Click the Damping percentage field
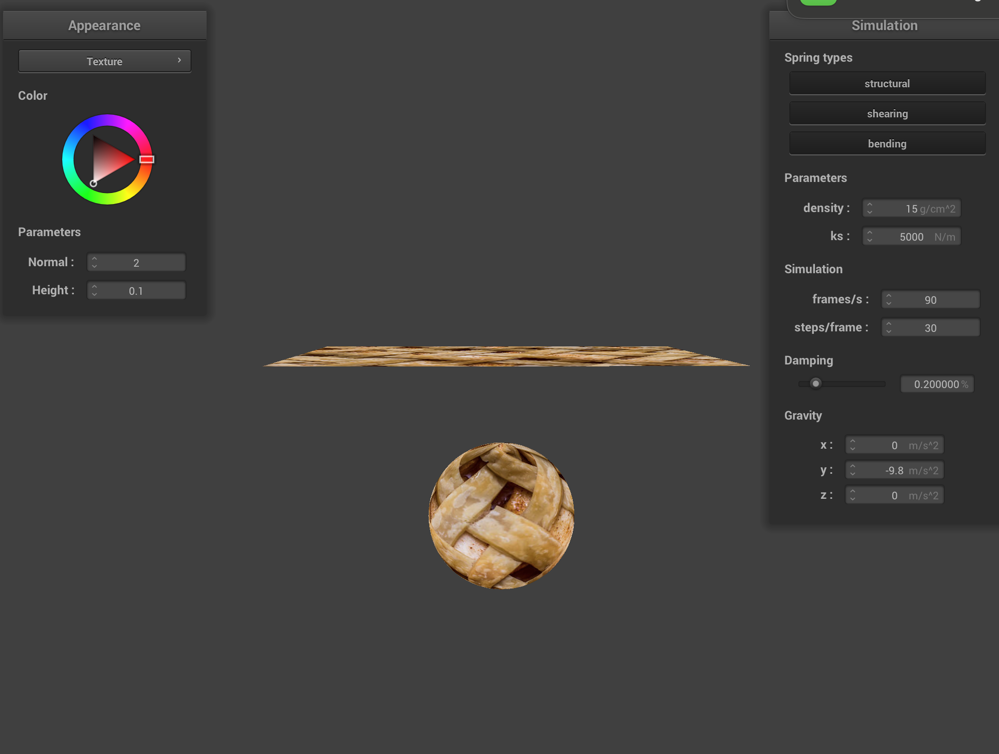 [937, 384]
